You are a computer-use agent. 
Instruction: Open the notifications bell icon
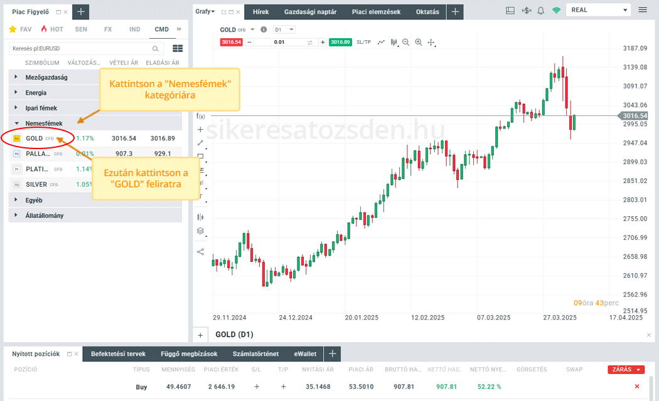pyautogui.click(x=540, y=11)
